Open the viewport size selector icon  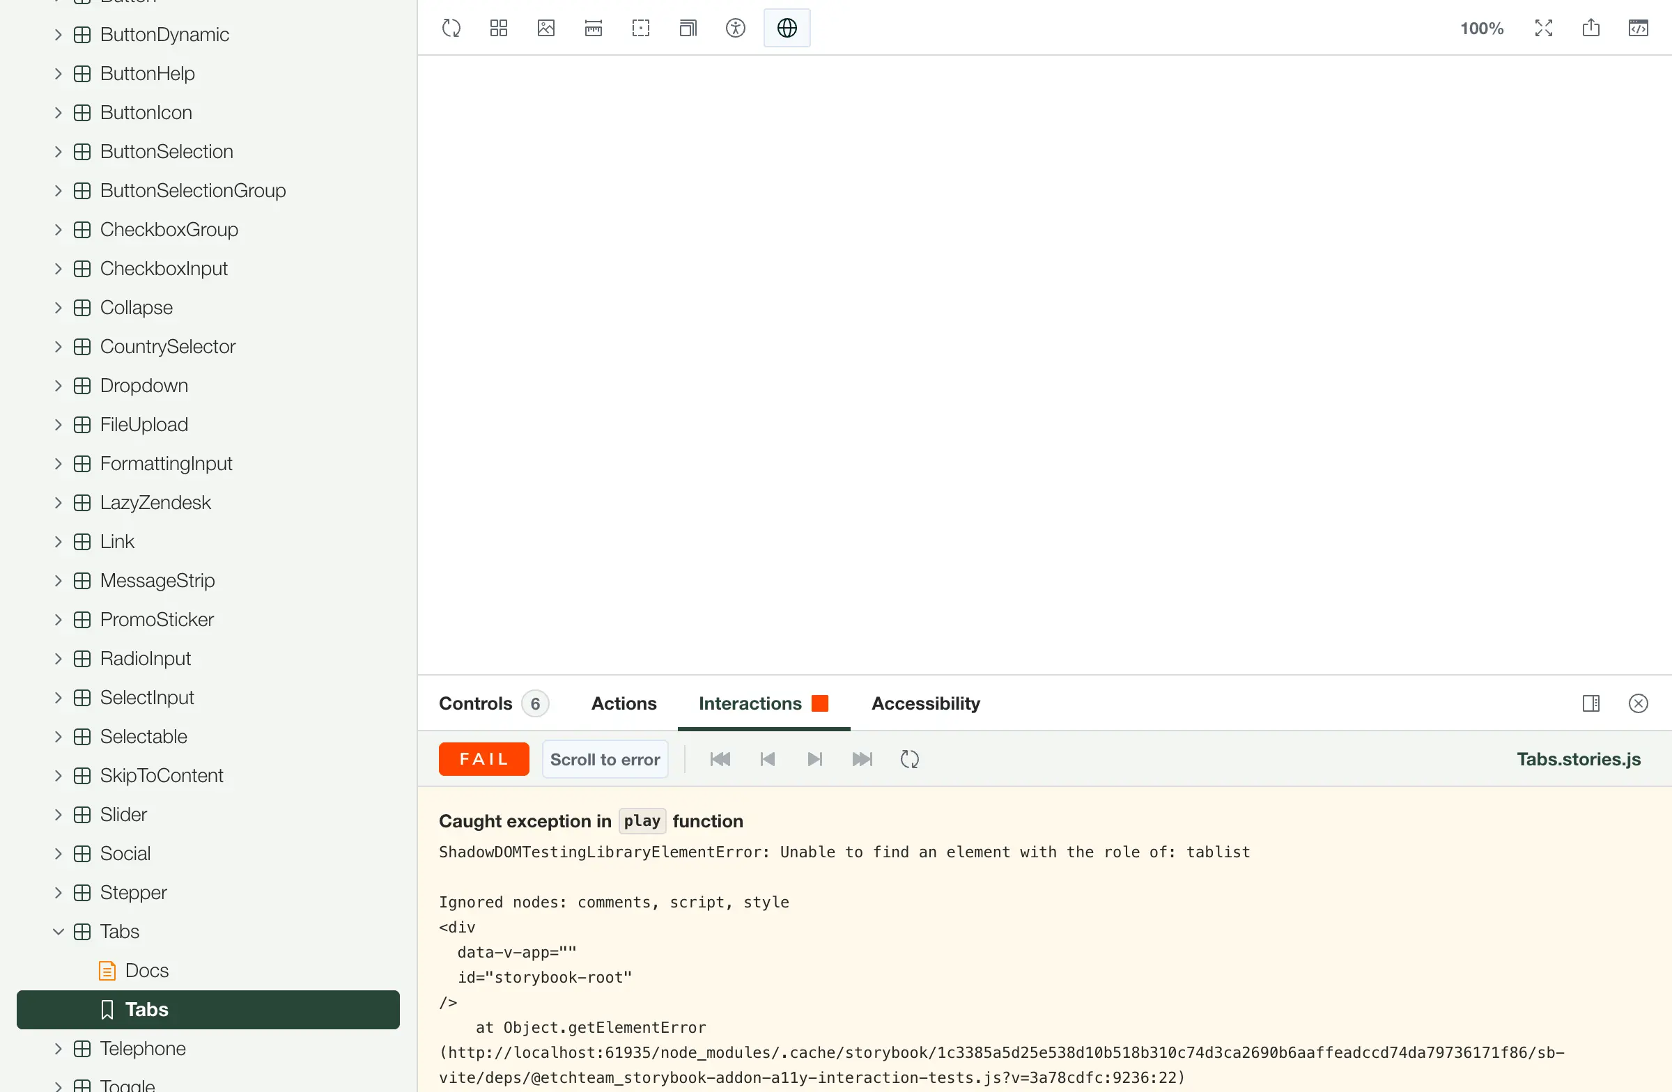(688, 28)
